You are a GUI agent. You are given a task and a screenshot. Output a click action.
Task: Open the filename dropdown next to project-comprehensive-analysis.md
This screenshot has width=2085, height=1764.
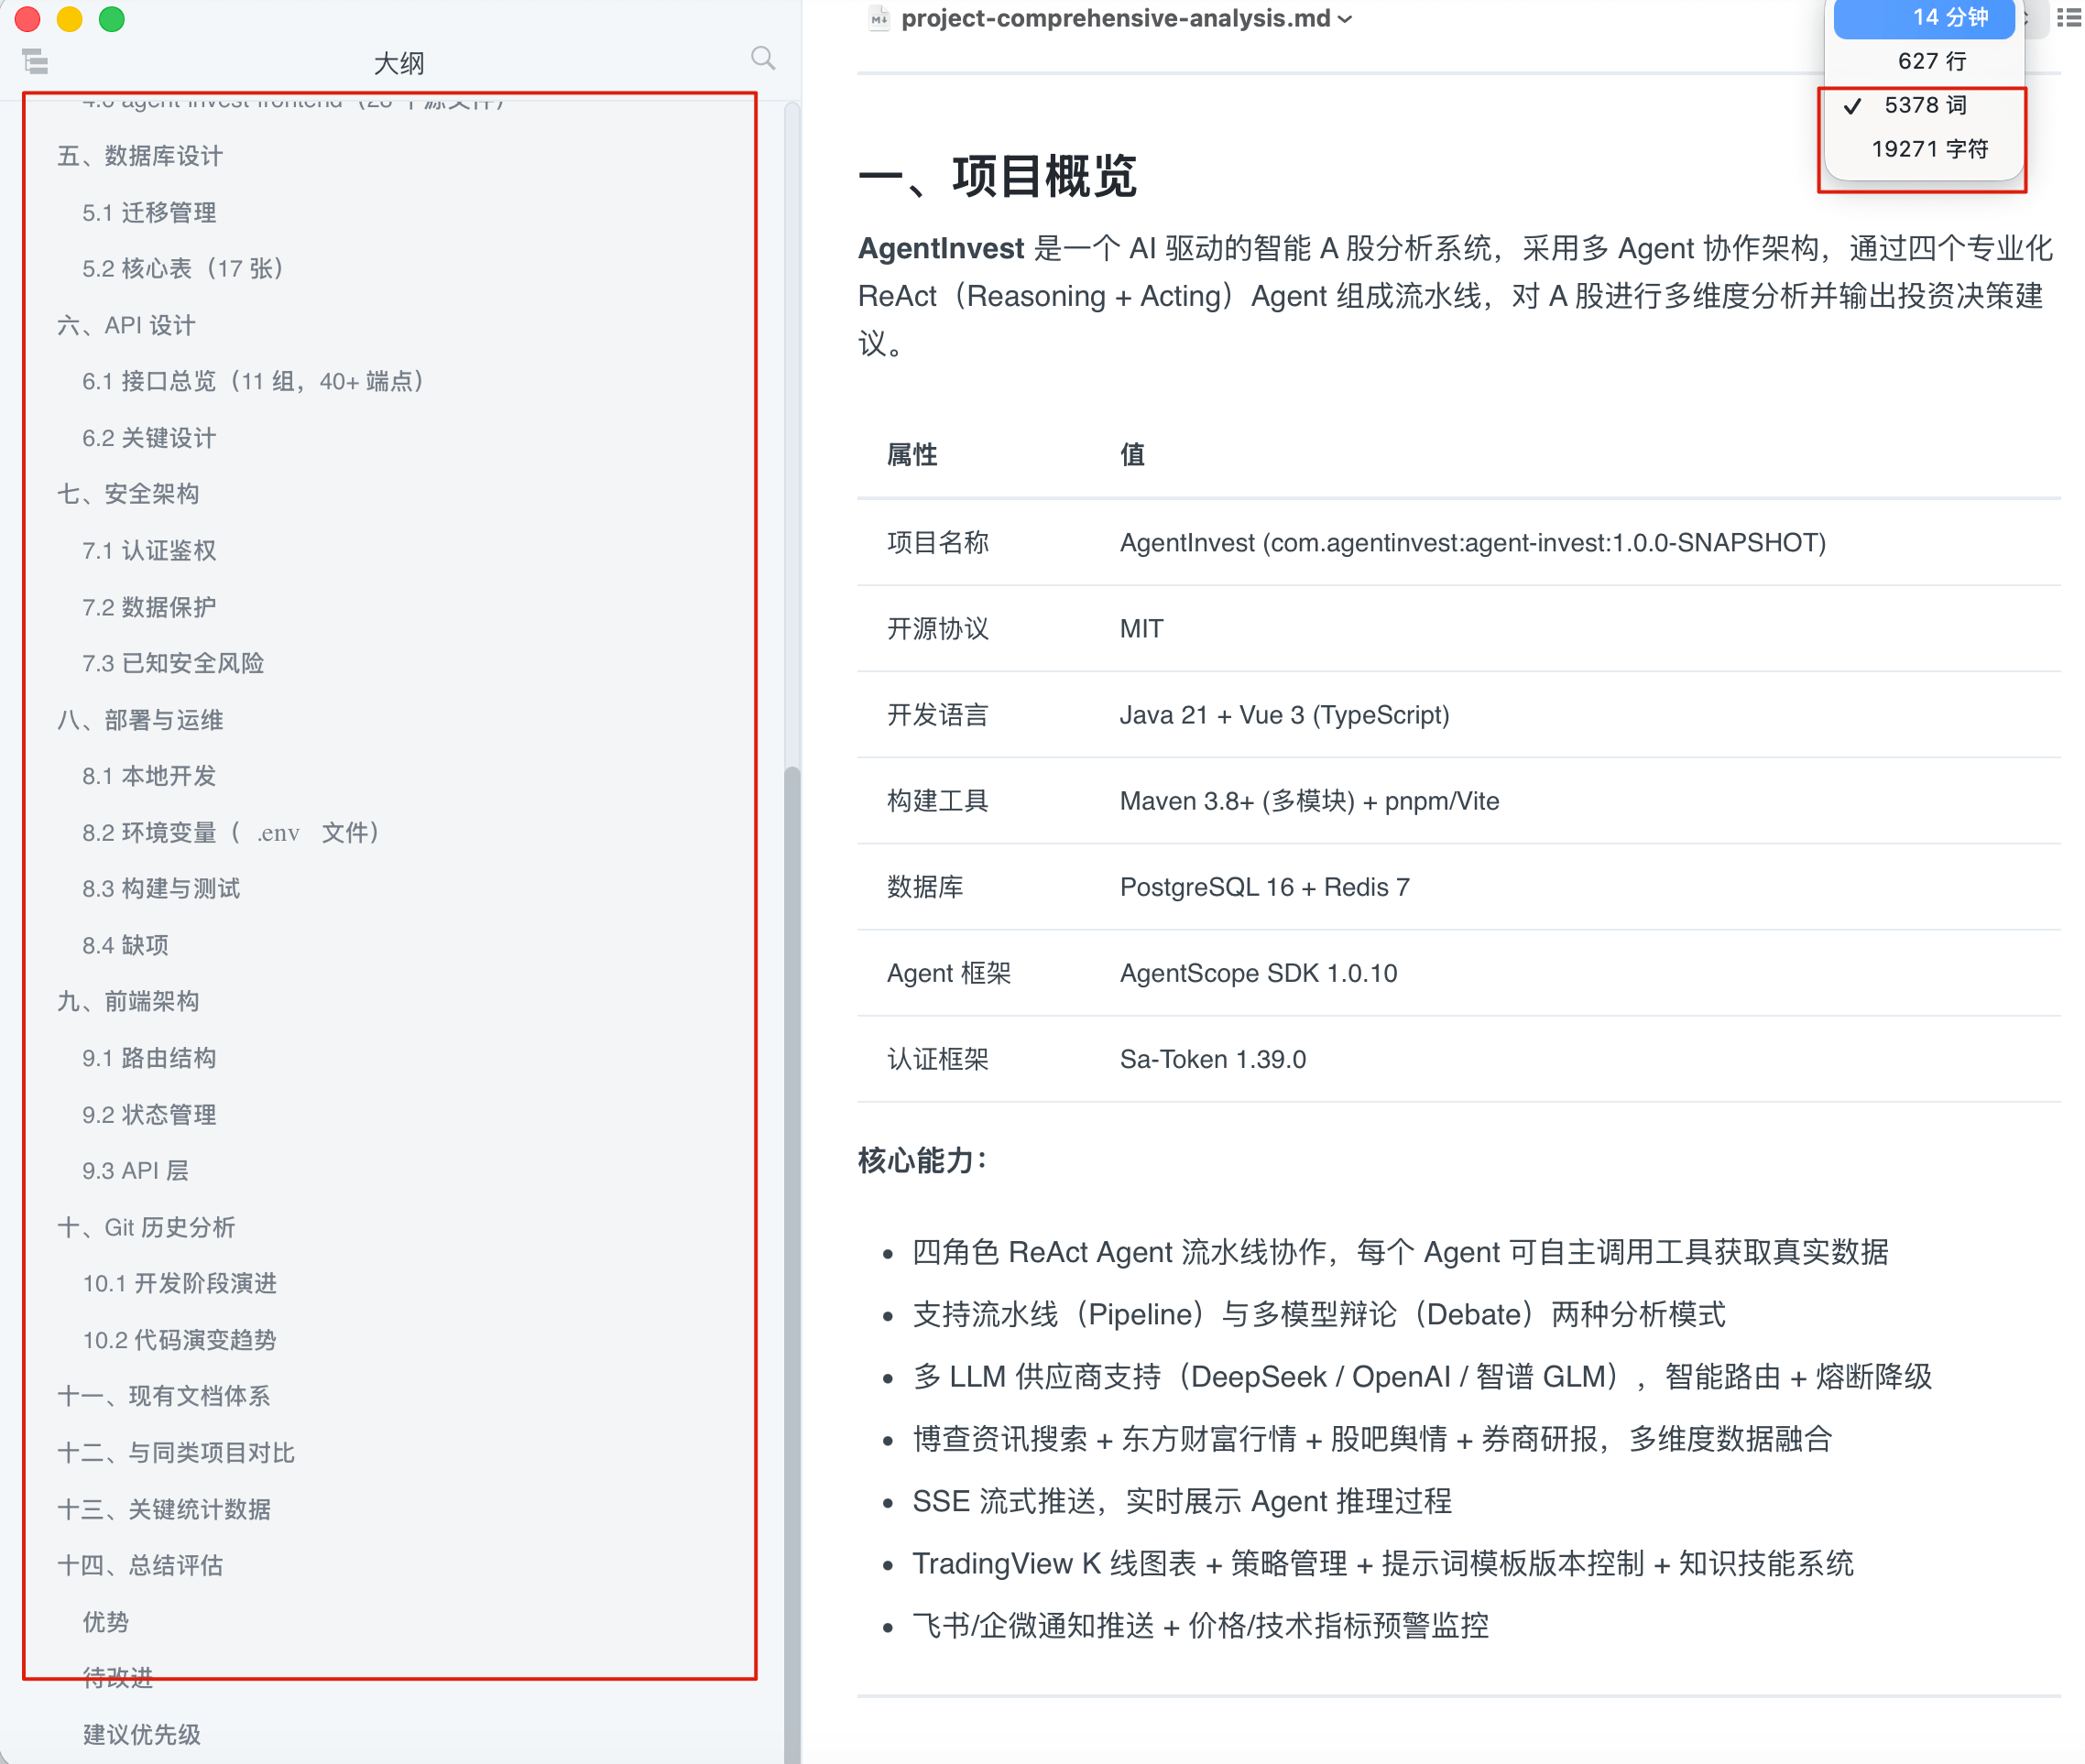[1346, 18]
